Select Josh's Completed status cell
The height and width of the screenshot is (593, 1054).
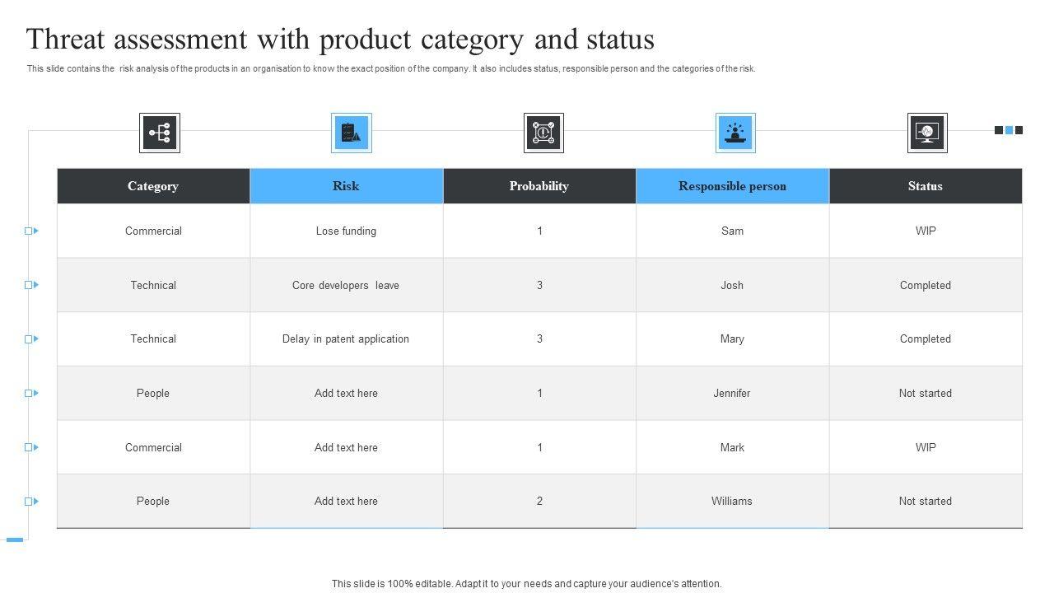[x=926, y=286]
